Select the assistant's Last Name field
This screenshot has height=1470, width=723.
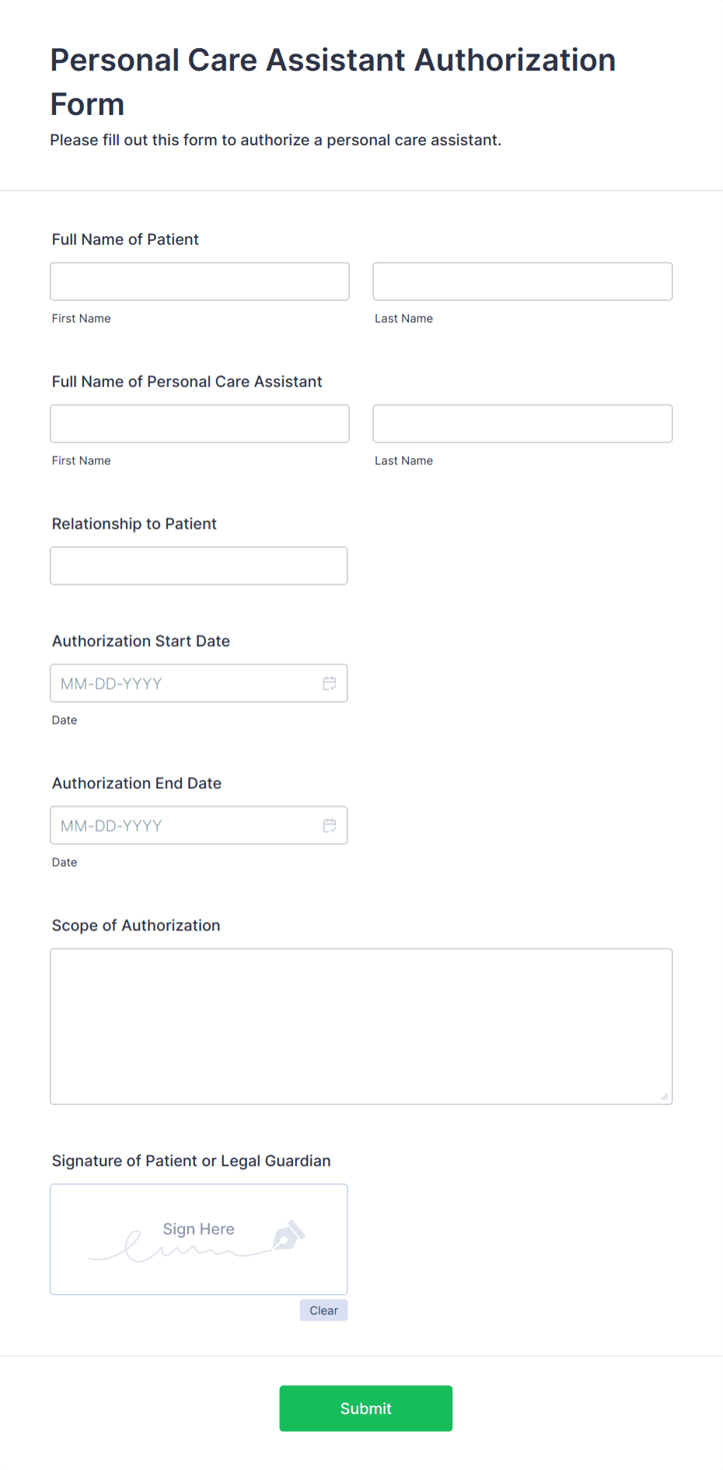522,423
